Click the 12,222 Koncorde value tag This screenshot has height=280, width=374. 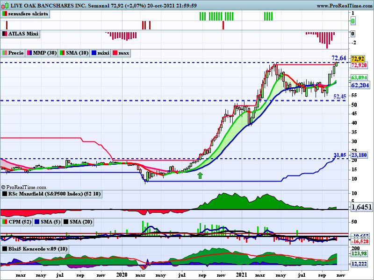(359, 264)
